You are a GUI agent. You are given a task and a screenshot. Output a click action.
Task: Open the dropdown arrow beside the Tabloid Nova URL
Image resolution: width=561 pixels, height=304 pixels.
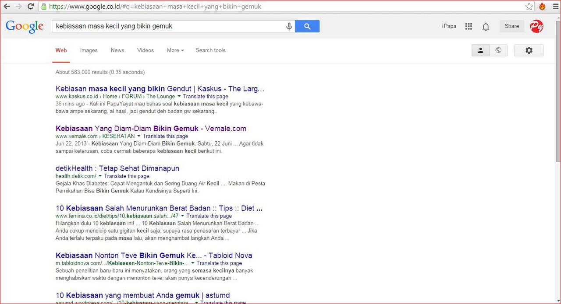192,263
